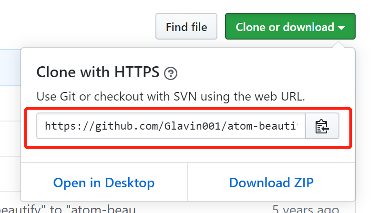Focus the HTTPS clone URL field

[171, 126]
